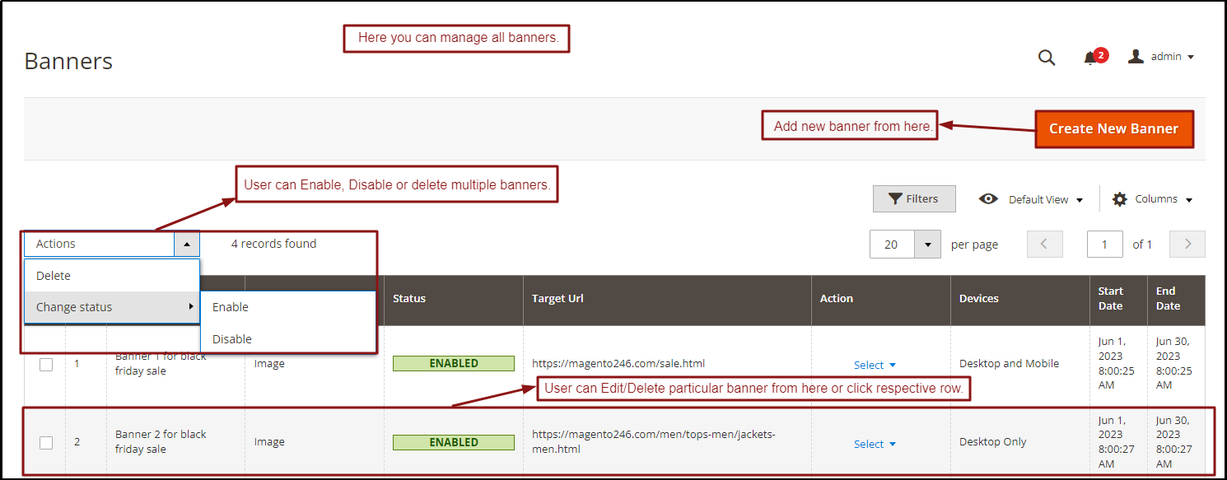Screen dimensions: 1227x480
Task: Select Delete from the Actions menu
Action: click(52, 275)
